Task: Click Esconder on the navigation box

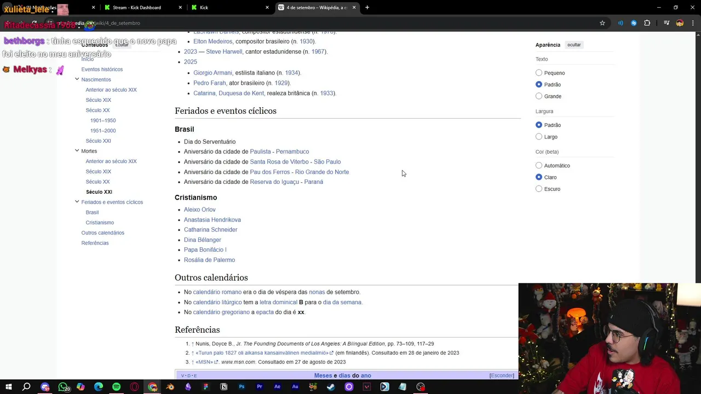Action: pyautogui.click(x=502, y=375)
